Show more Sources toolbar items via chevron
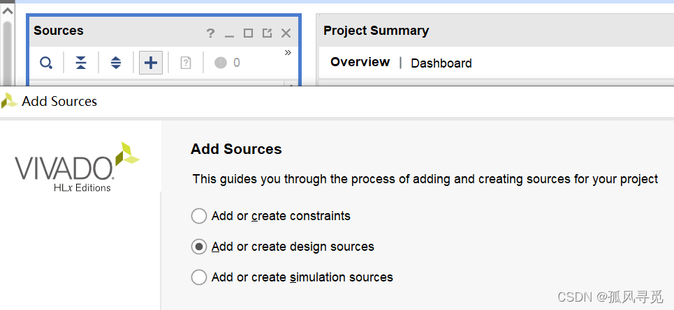The height and width of the screenshot is (310, 674). click(288, 53)
